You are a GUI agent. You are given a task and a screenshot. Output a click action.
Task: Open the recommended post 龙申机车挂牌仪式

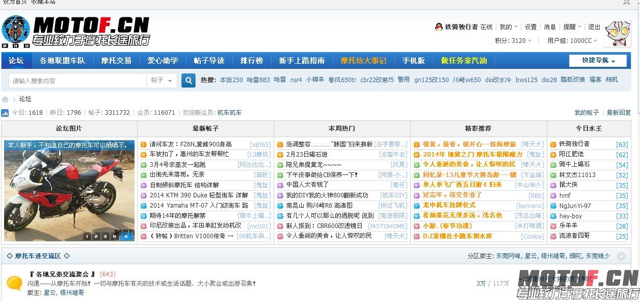pos(449,206)
